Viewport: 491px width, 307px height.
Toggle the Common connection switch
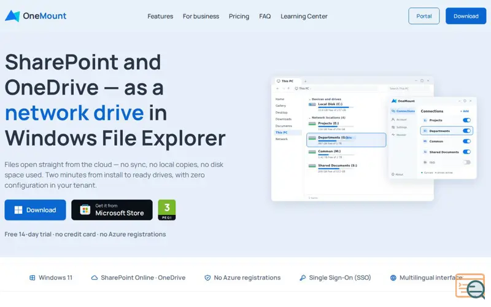click(466, 141)
